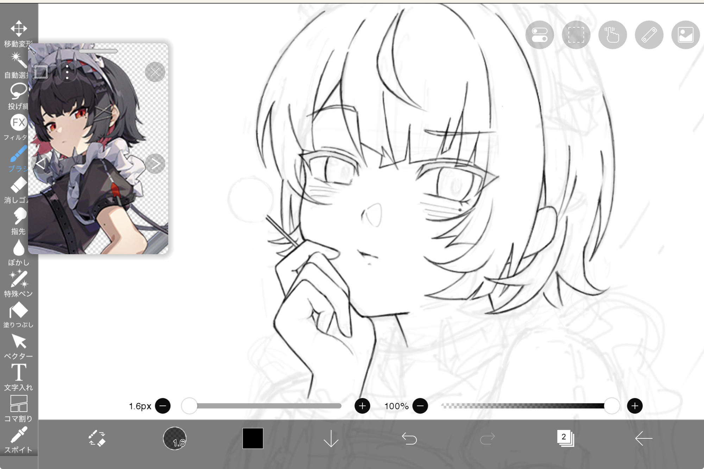Select the Eraser tool (消しゴム)

(x=18, y=190)
